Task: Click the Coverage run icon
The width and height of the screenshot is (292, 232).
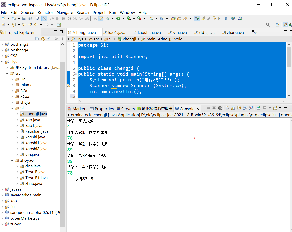Action: tap(129, 18)
